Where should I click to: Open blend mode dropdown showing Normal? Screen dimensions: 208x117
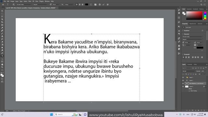188,71
